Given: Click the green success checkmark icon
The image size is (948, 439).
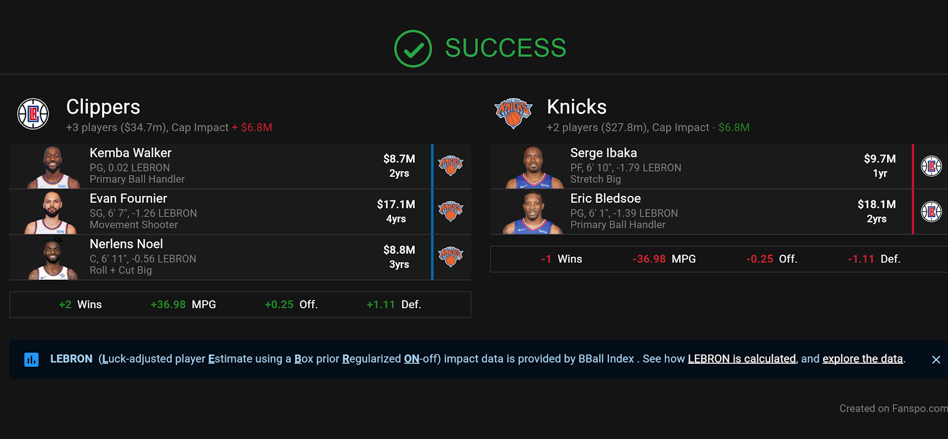Looking at the screenshot, I should (413, 49).
